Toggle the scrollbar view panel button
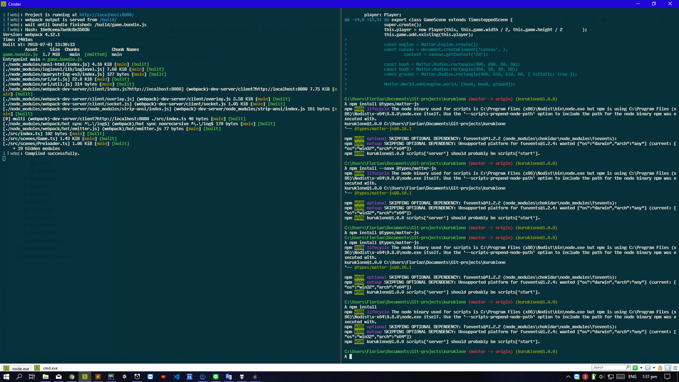The height and width of the screenshot is (382, 679). [668, 368]
